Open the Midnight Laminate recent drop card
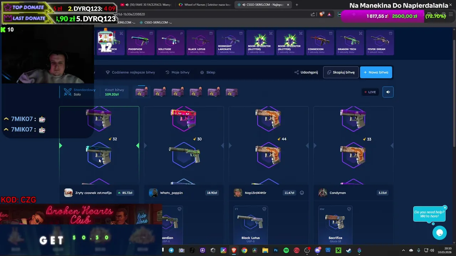Screen dimensions: 456x256 pos(230,43)
